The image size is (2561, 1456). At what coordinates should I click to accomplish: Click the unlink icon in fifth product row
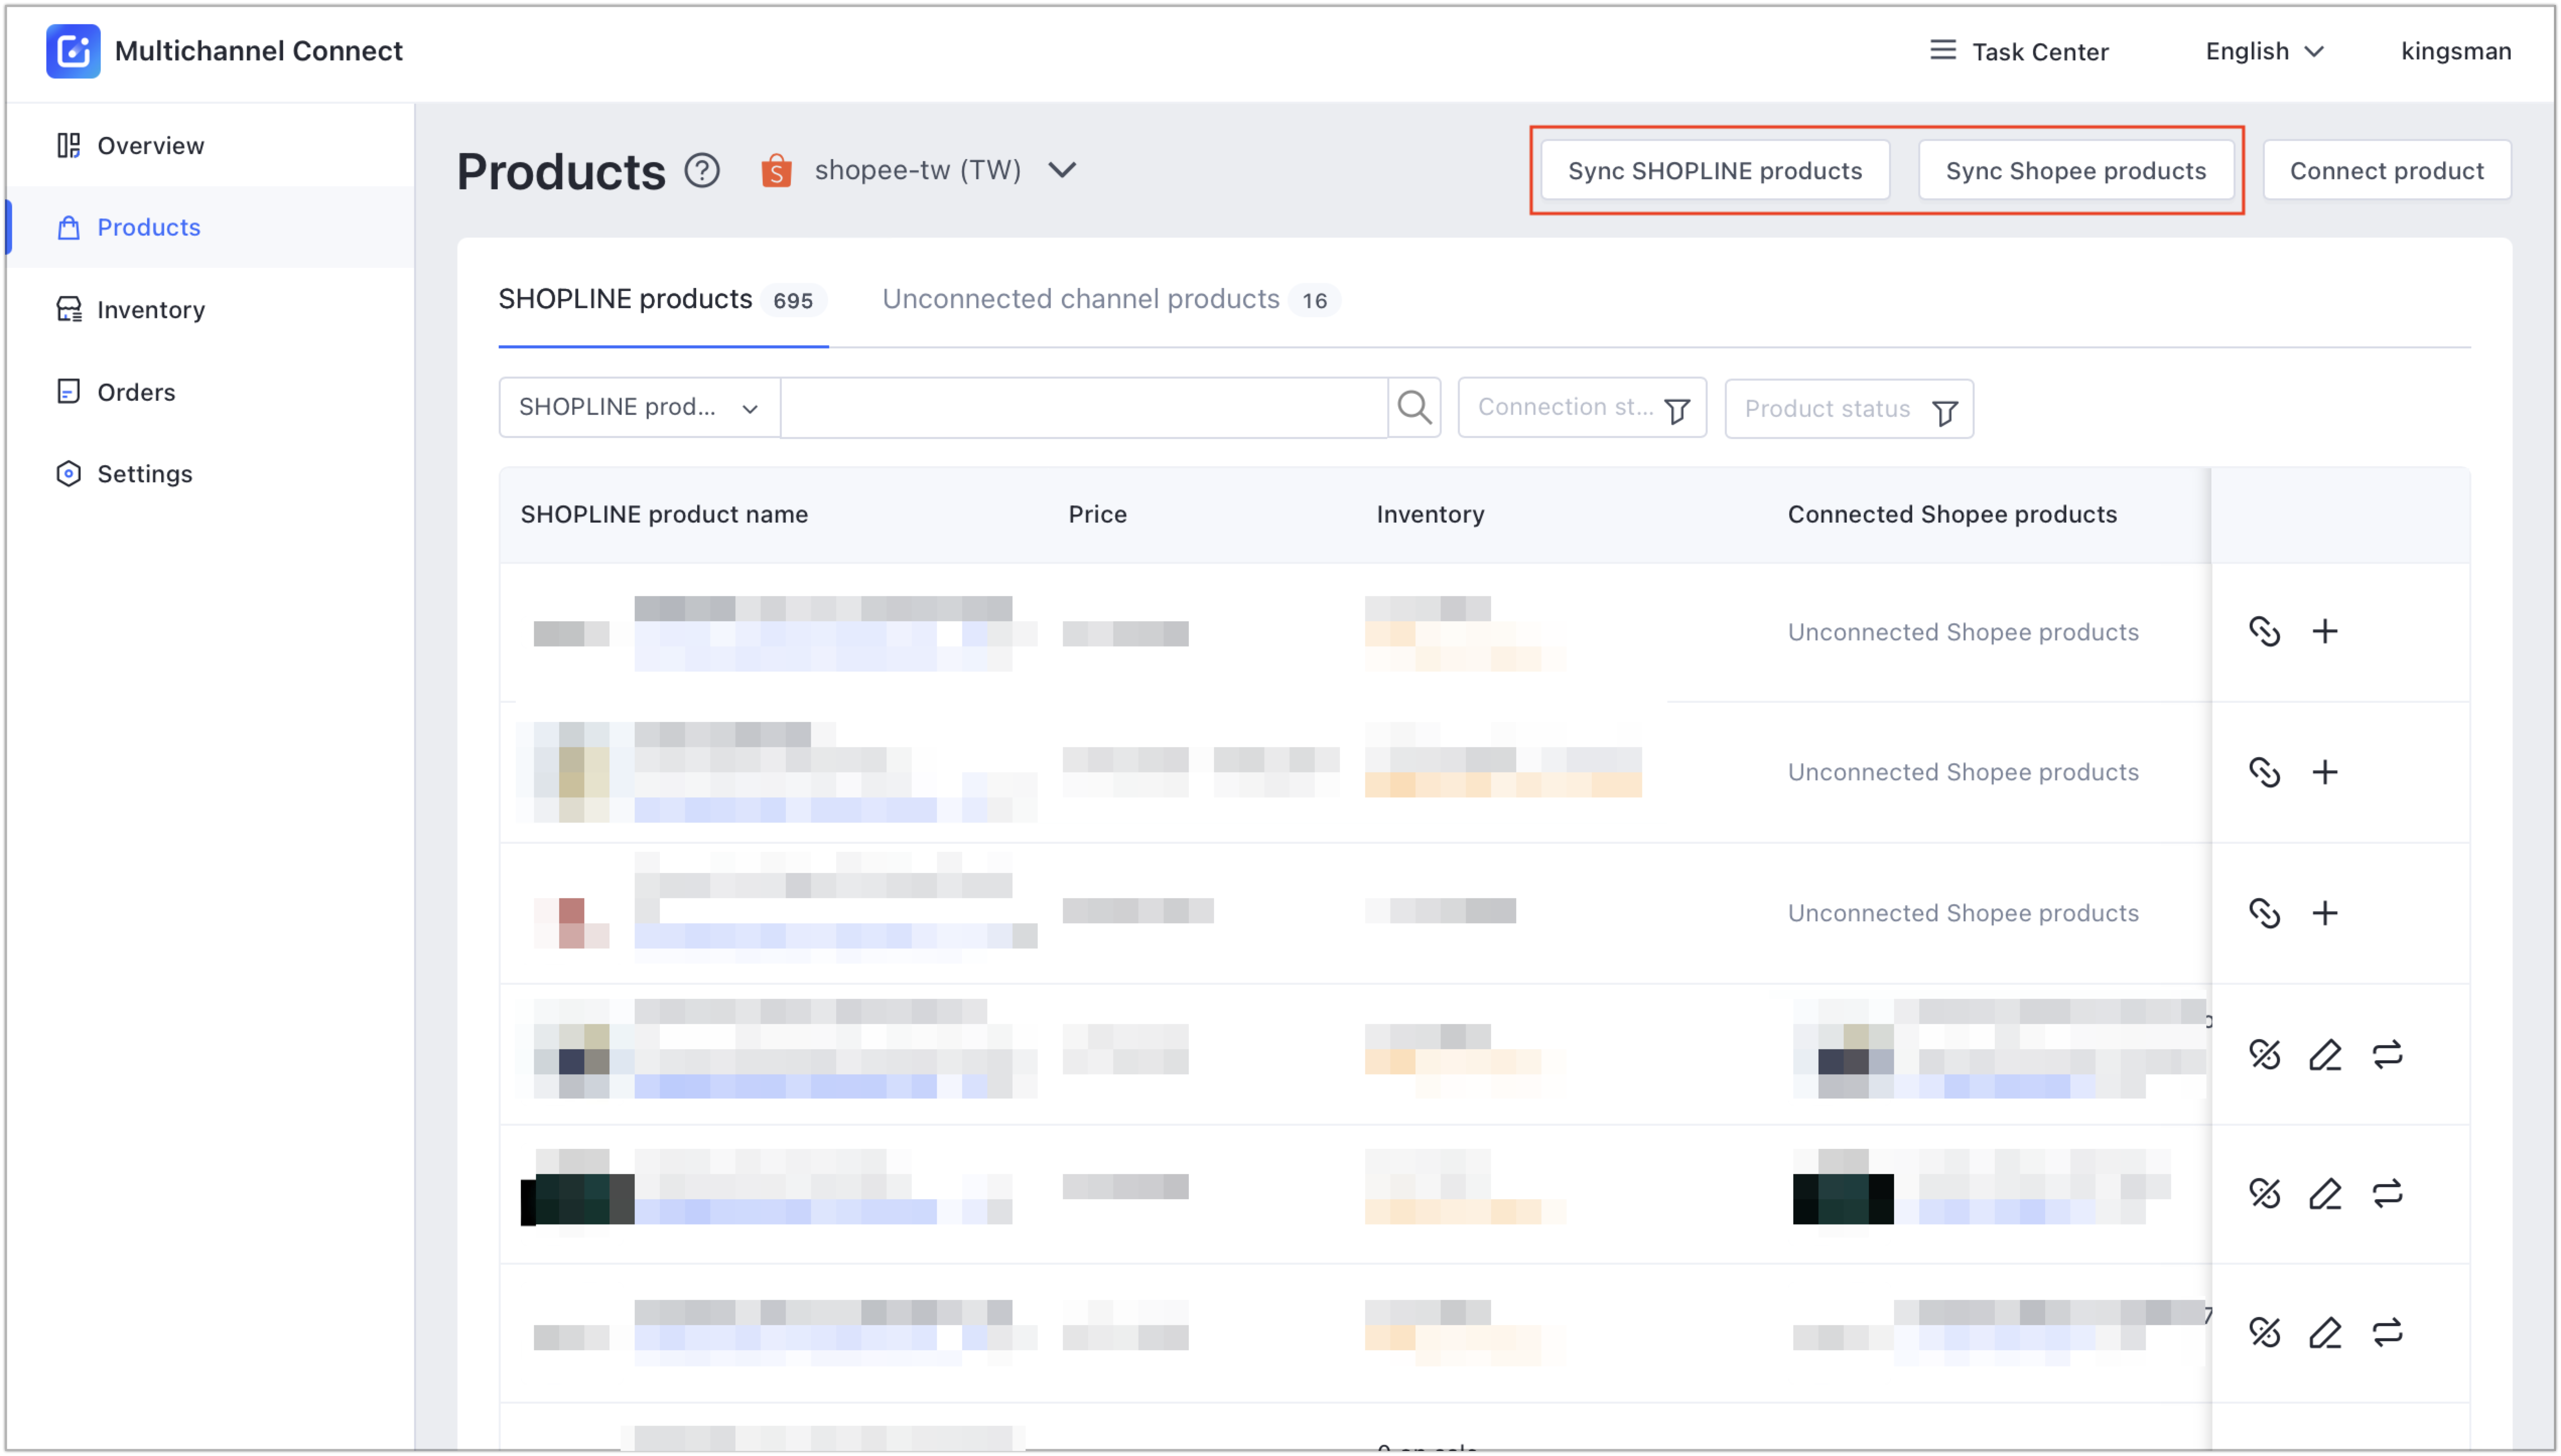point(2264,1193)
